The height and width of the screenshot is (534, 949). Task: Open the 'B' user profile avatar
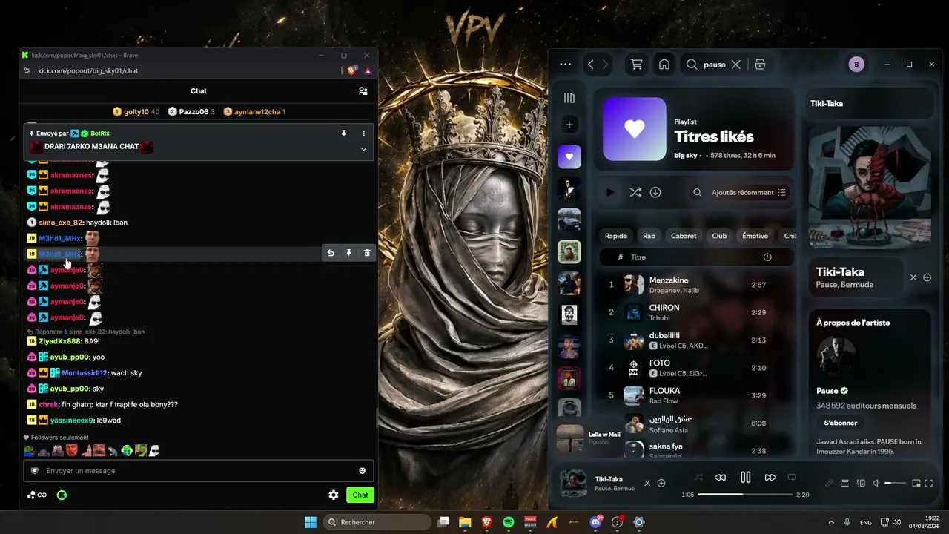(856, 65)
